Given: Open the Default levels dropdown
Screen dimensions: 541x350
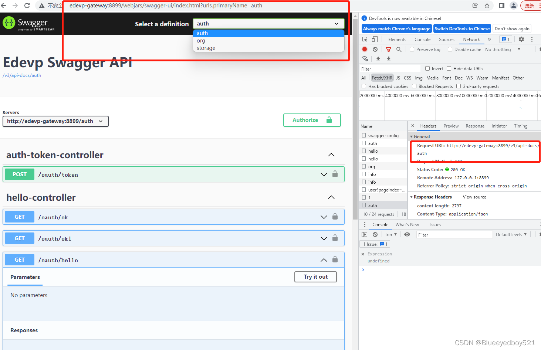Looking at the screenshot, I should coord(511,234).
